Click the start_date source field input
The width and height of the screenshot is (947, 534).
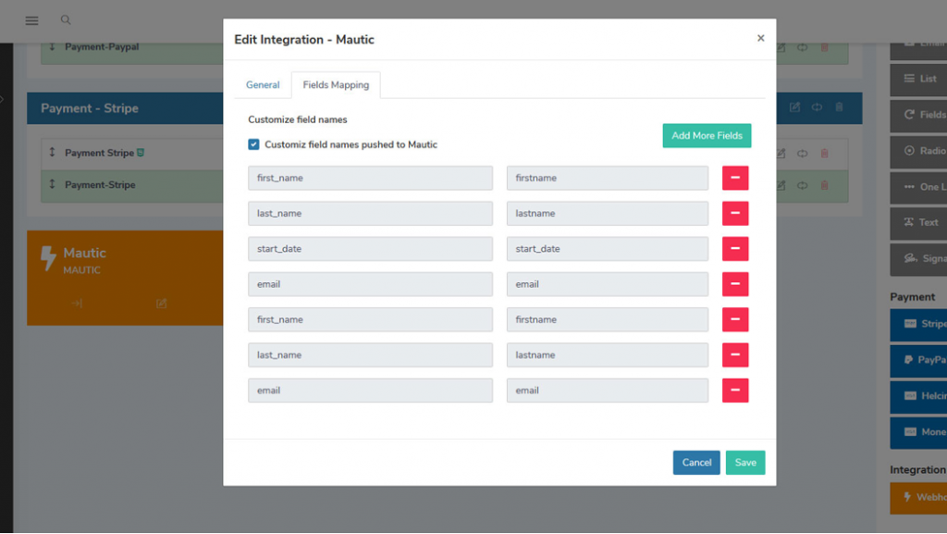pyautogui.click(x=370, y=249)
